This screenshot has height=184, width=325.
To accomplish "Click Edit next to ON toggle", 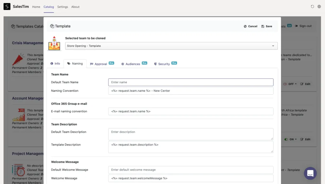I will point(305,140).
